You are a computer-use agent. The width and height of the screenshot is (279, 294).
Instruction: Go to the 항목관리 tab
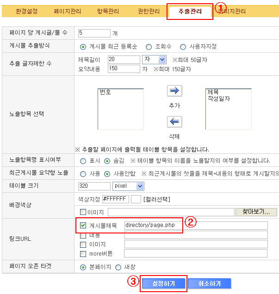(x=109, y=11)
